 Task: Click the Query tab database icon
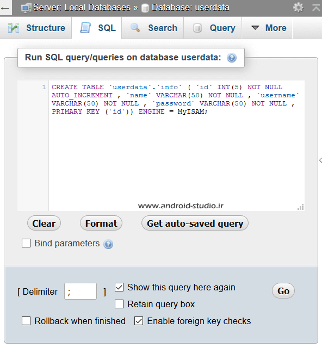click(x=197, y=28)
